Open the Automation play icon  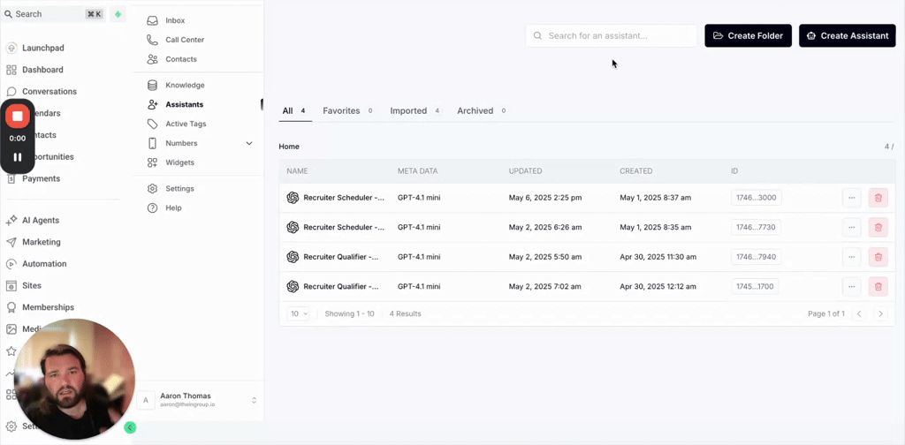[11, 264]
